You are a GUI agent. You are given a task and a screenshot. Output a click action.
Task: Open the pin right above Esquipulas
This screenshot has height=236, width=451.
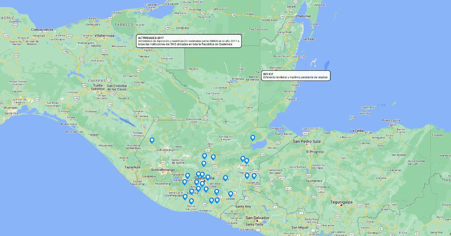(x=254, y=176)
